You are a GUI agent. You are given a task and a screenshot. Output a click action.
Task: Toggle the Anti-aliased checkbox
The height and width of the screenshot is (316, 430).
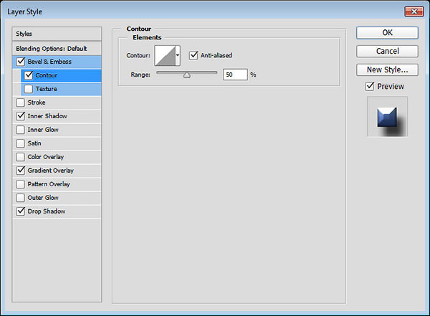193,55
